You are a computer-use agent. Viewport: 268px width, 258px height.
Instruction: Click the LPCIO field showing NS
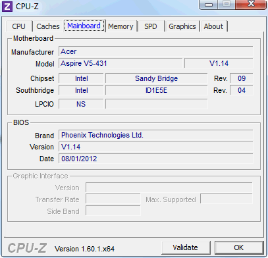point(81,104)
